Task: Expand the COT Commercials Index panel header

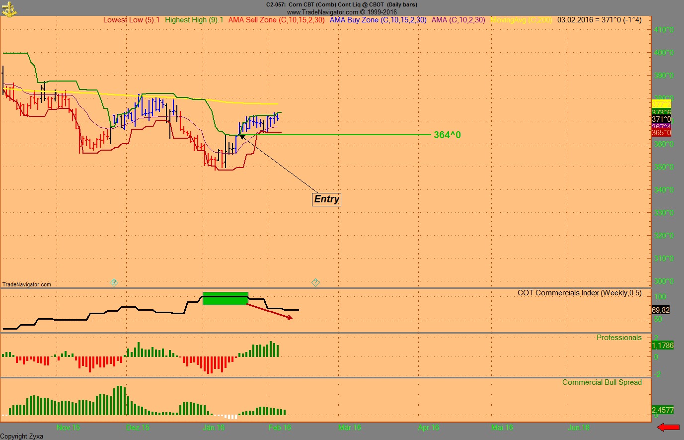Action: pyautogui.click(x=581, y=293)
